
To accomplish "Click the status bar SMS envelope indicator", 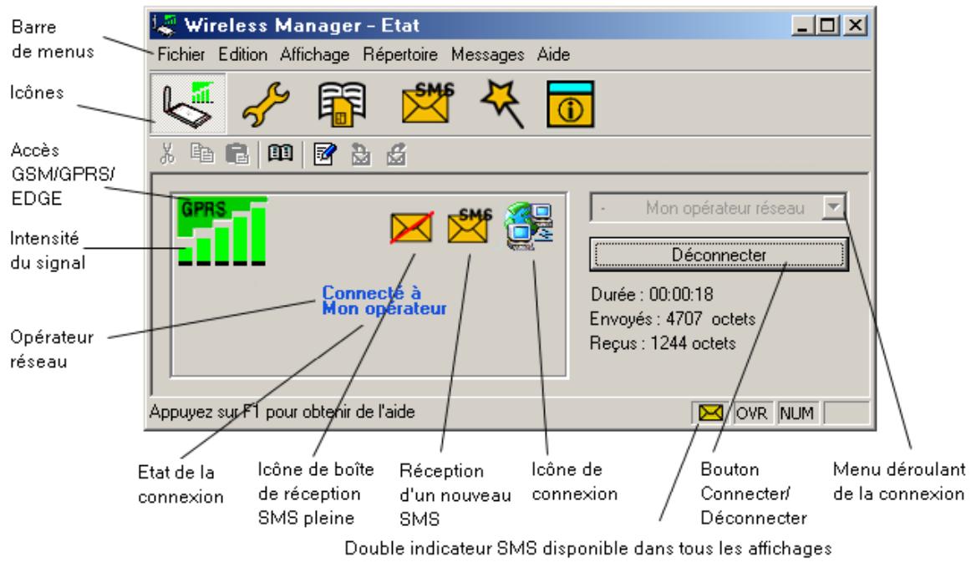I will coord(710,413).
